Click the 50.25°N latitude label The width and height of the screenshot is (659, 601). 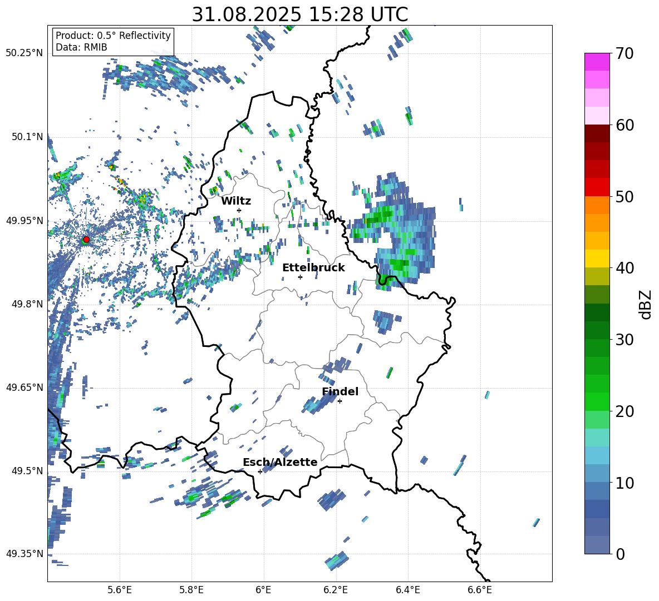(x=24, y=53)
